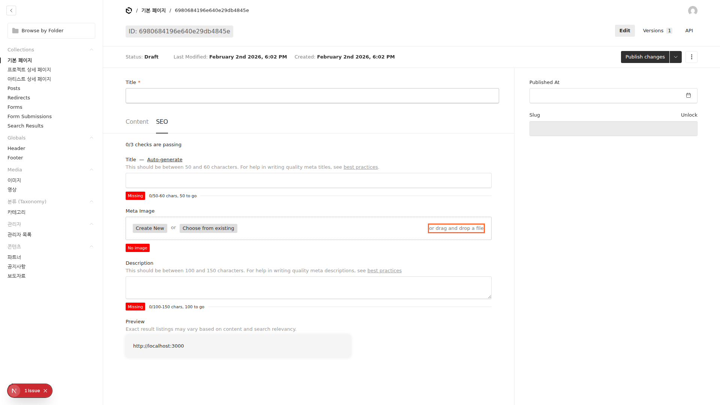This screenshot has height=405, width=720.
Task: Unlock the Slug field
Action: (x=689, y=115)
